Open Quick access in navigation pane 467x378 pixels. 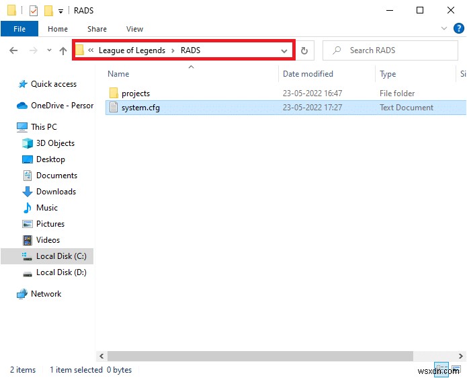tap(54, 84)
